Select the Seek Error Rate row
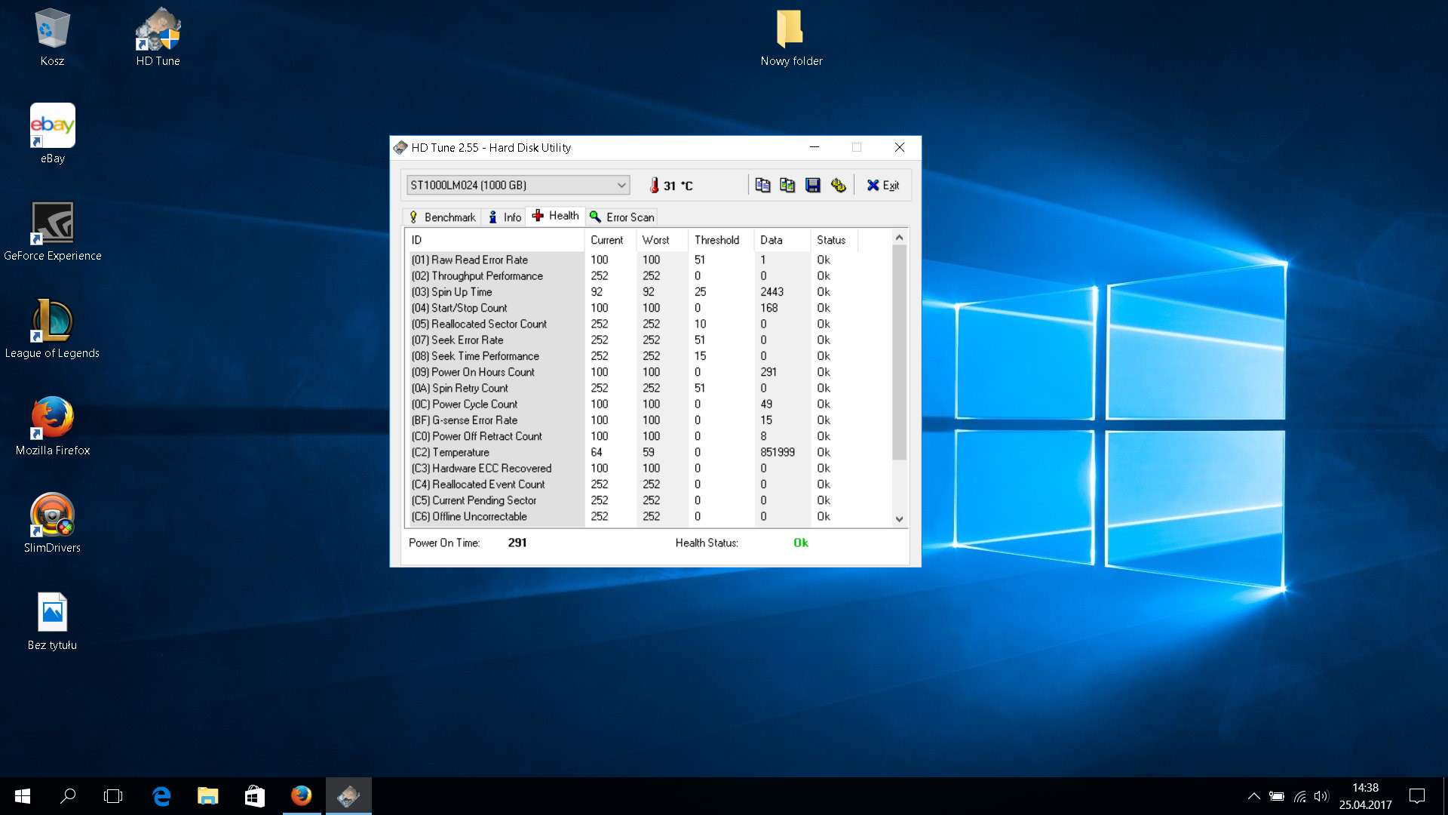 [x=649, y=340]
